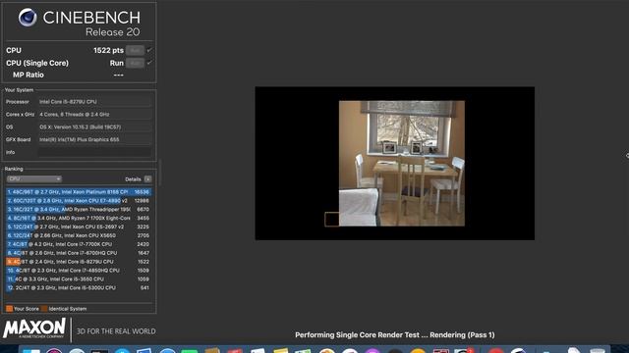Click the Cinebench sphere logo icon

click(x=28, y=18)
